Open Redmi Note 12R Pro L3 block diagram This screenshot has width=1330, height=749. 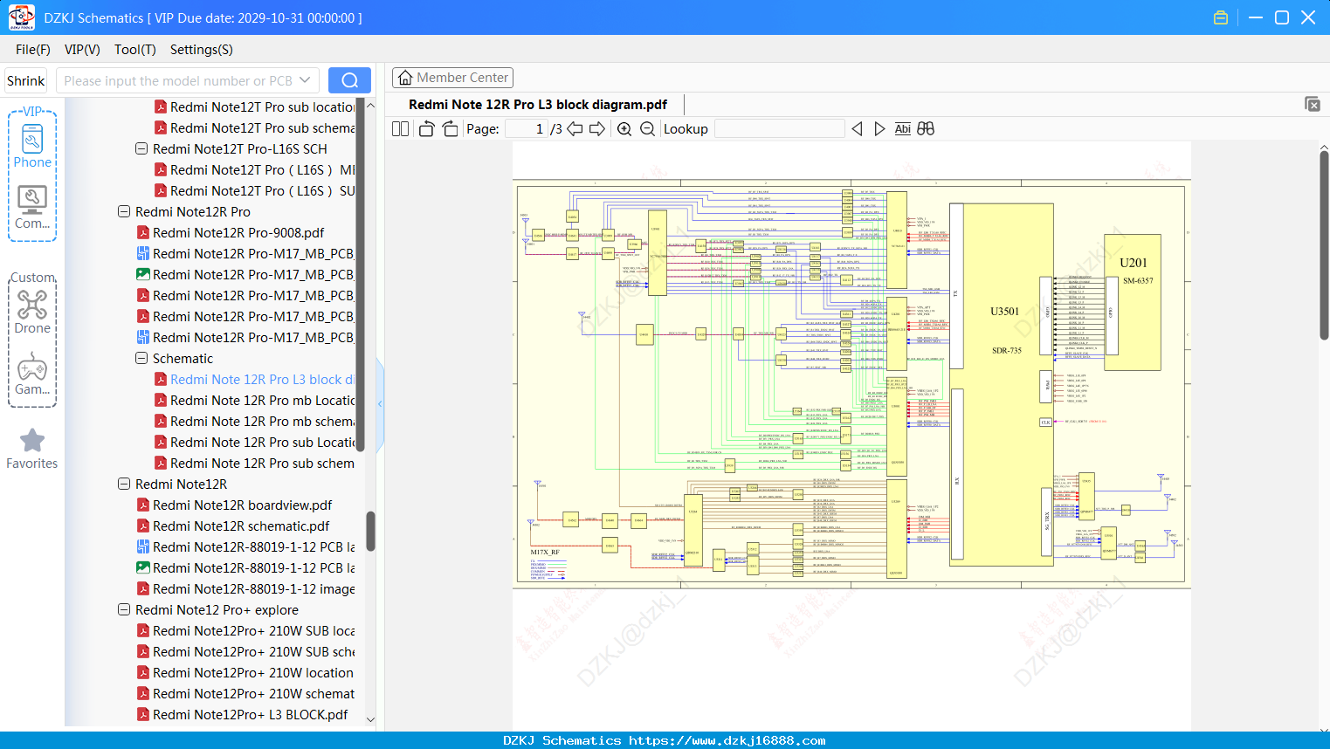tap(255, 379)
